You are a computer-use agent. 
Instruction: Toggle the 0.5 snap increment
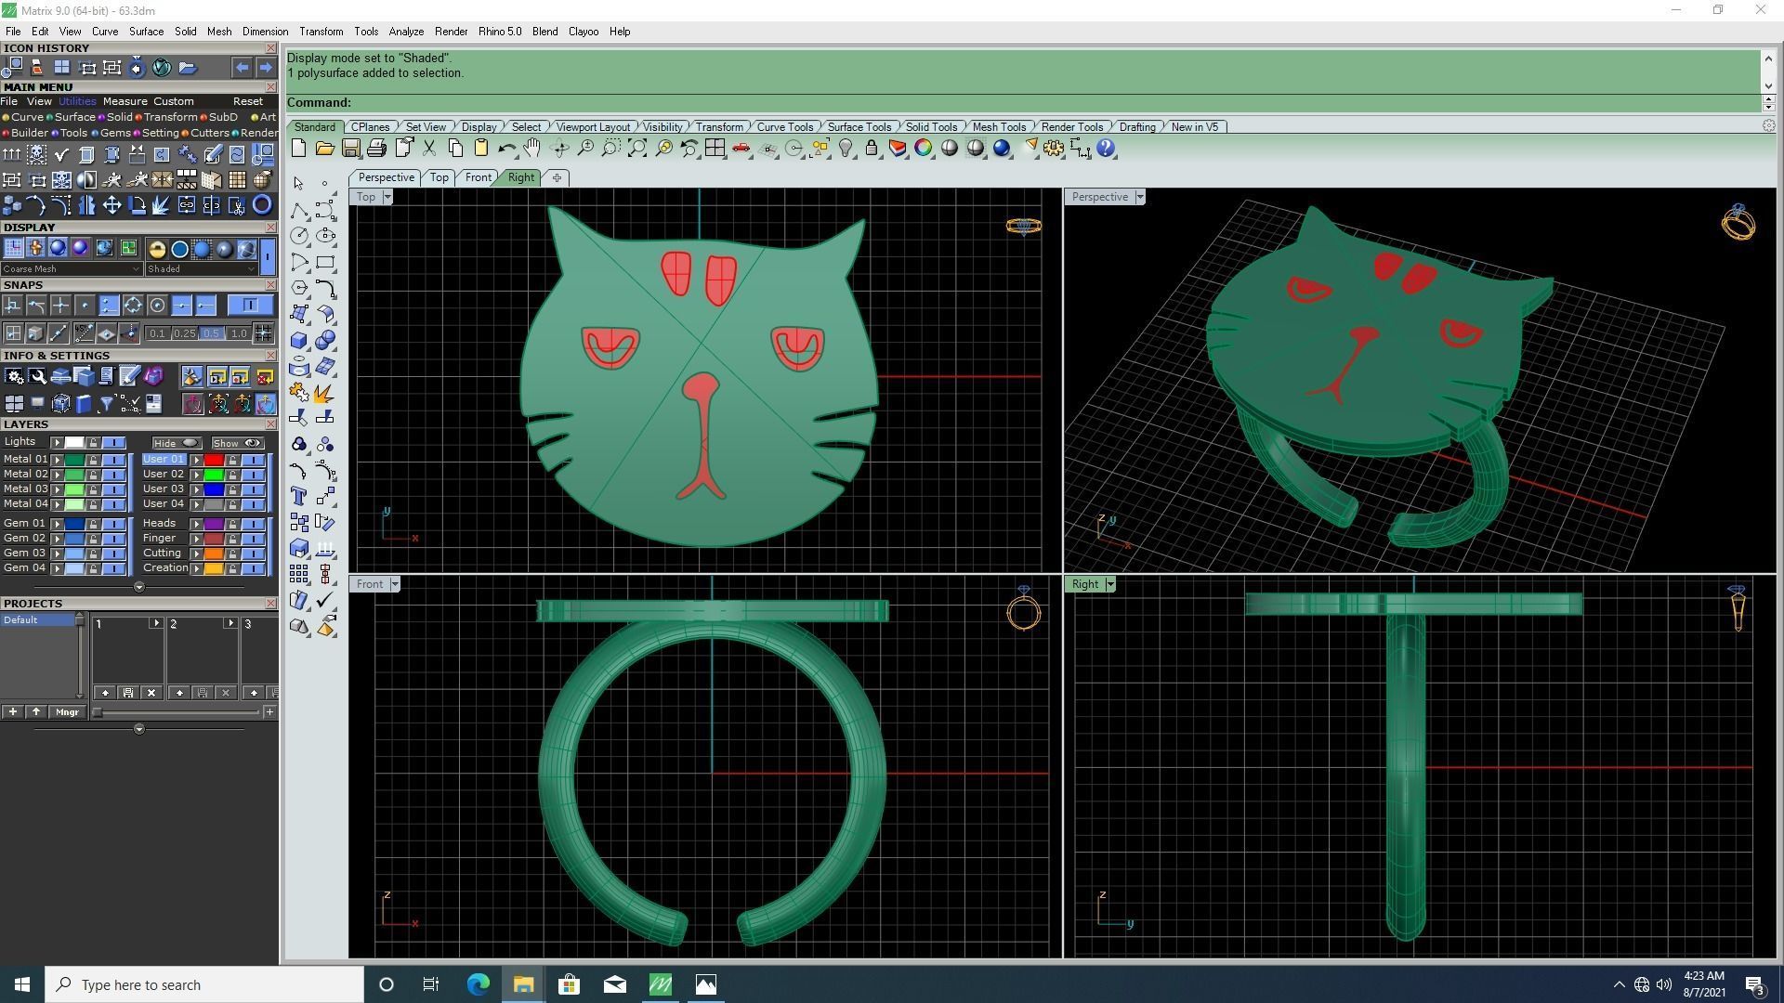click(211, 333)
